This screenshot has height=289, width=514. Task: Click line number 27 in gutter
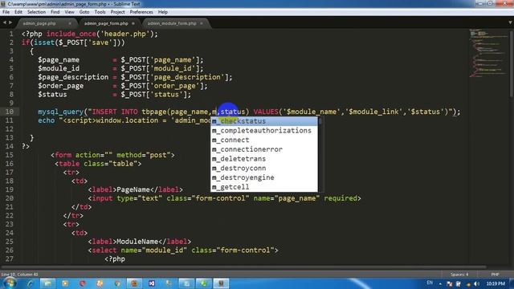click(x=10, y=258)
